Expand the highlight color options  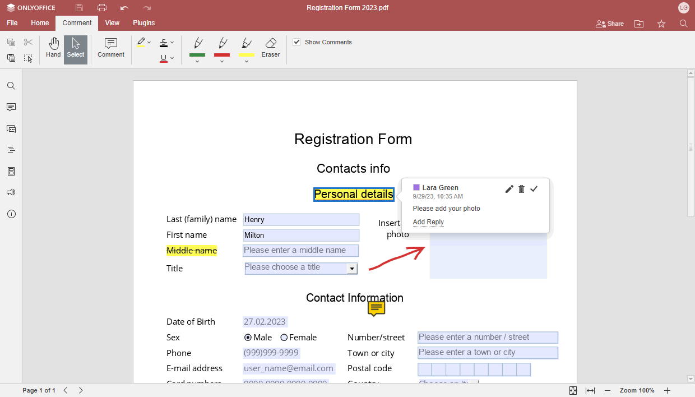(x=149, y=42)
